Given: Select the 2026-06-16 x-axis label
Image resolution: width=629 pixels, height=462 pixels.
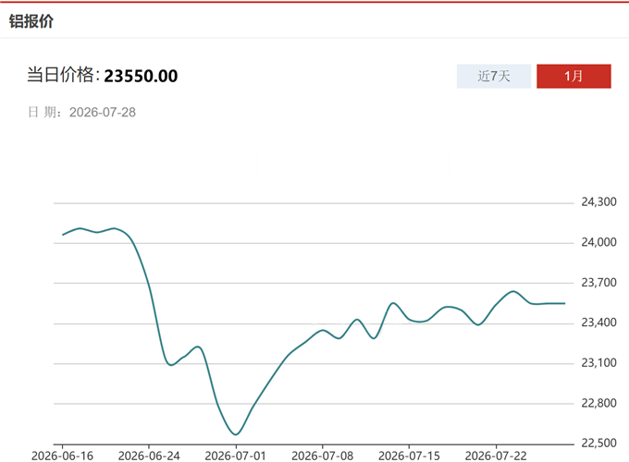Looking at the screenshot, I should [x=62, y=456].
